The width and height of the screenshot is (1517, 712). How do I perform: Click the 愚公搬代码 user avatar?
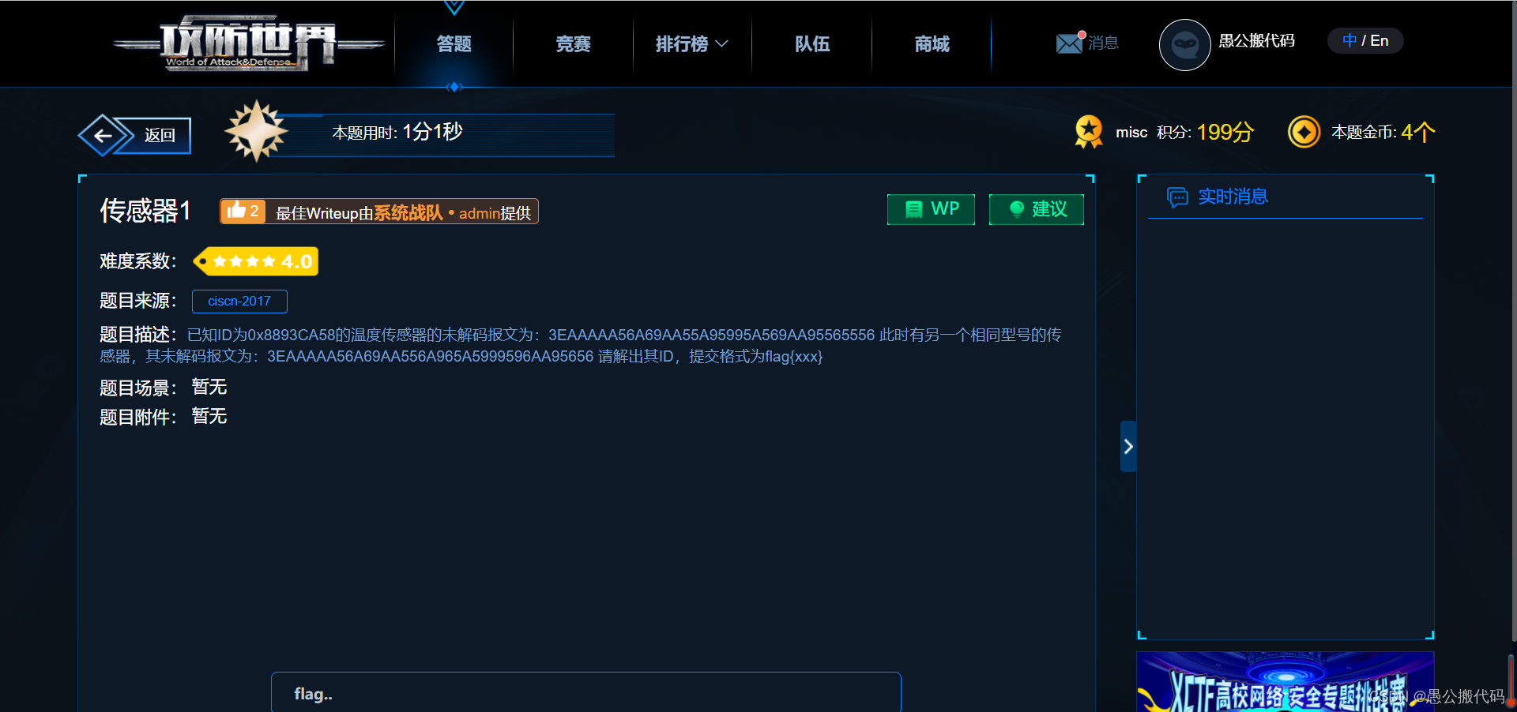[x=1184, y=45]
